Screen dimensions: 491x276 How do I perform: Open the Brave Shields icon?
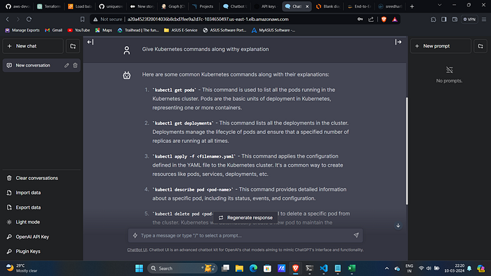384,20
